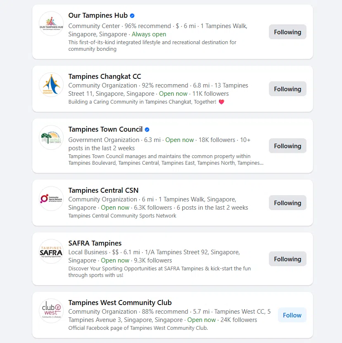Follow Tampines West Community Club
342x343 pixels.
[x=292, y=315]
